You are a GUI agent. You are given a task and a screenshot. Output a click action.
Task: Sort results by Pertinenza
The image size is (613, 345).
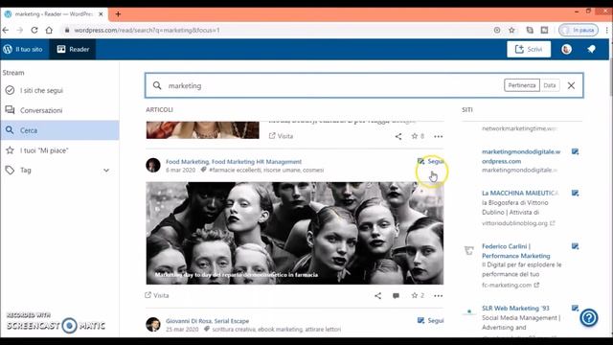point(522,85)
